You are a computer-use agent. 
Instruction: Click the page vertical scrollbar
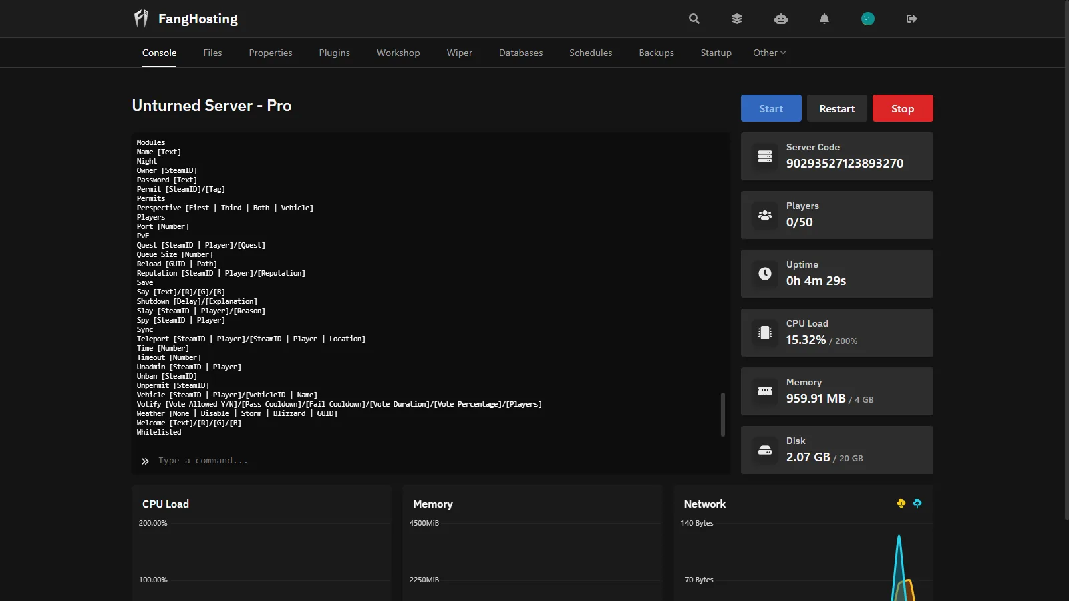(1066, 260)
